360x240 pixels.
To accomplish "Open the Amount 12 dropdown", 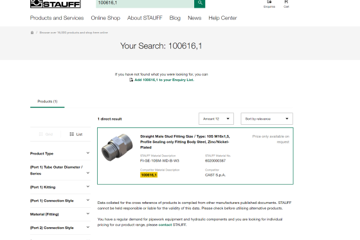I will point(216,119).
